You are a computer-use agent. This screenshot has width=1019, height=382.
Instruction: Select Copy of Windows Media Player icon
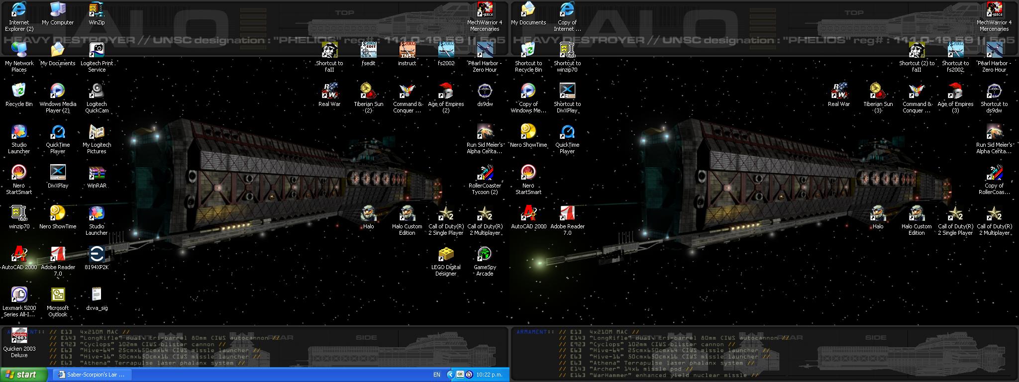[x=528, y=98]
